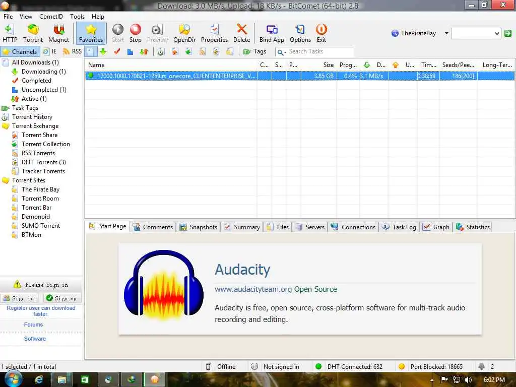Viewport: 516px width, 387px height.
Task: Toggle the blue Uncompleted filter icon
Action: pyautogui.click(x=131, y=52)
